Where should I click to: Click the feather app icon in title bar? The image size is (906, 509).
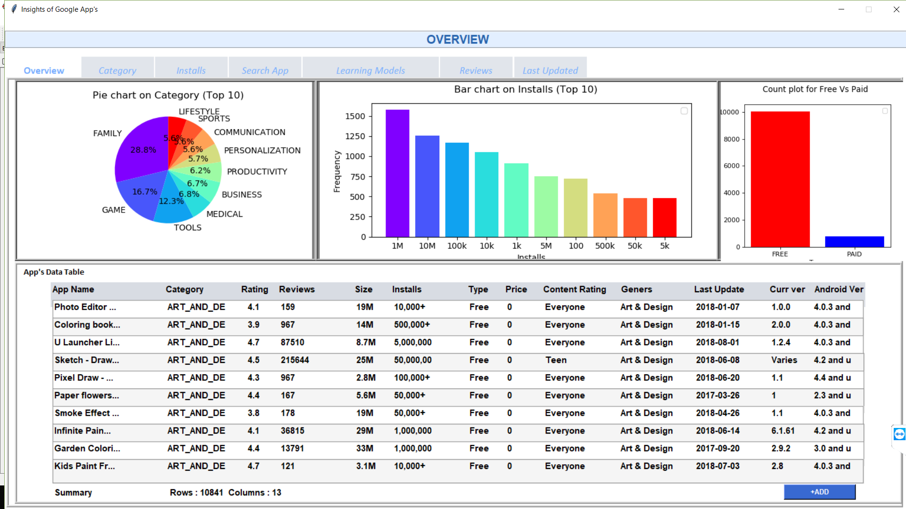tap(14, 9)
